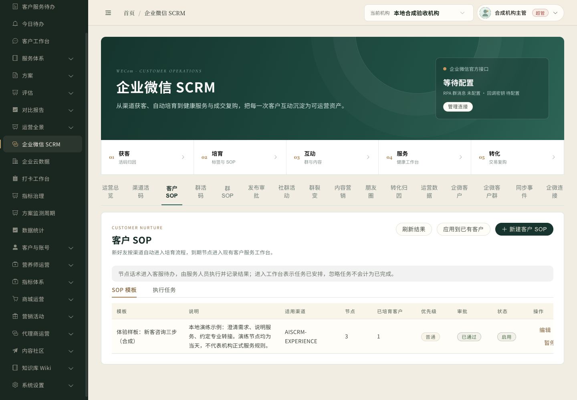Open the 05 转化 stage card
577x400 pixels.
point(517,157)
